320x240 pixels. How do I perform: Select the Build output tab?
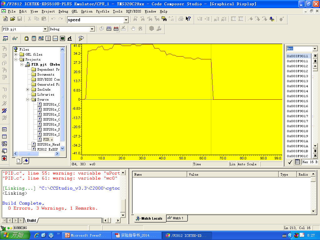(31, 220)
